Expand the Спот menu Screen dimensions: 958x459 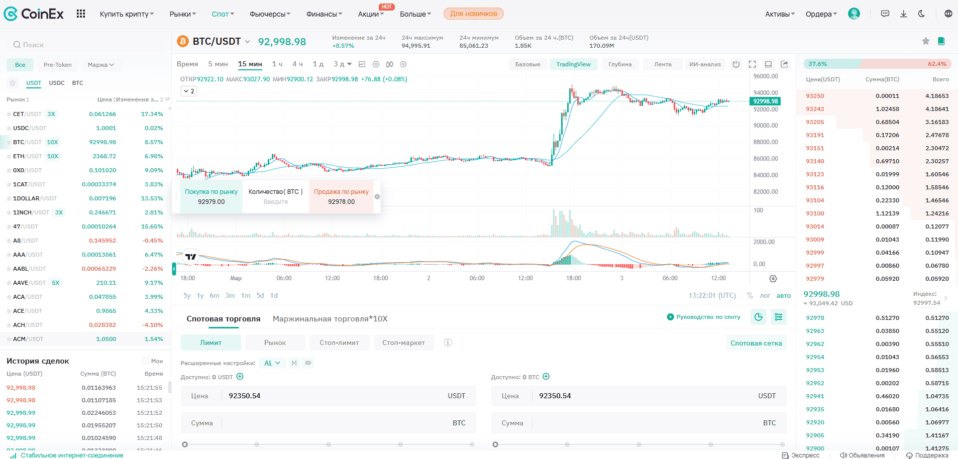223,14
